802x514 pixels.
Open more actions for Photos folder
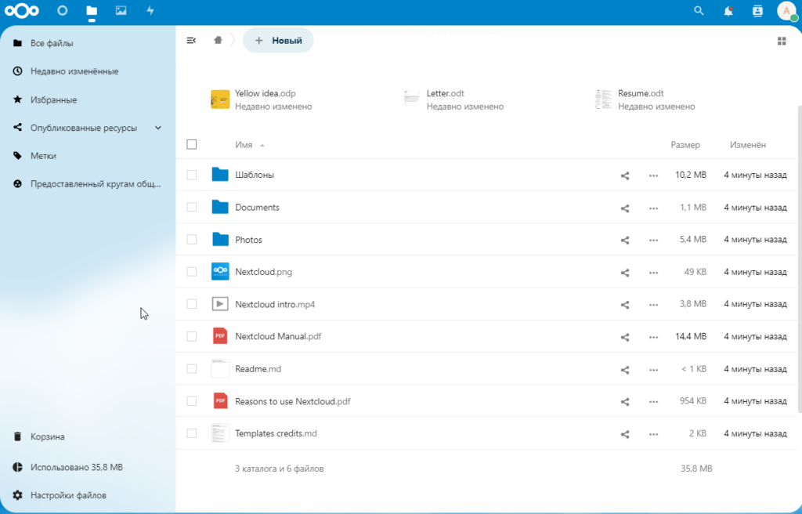click(654, 240)
